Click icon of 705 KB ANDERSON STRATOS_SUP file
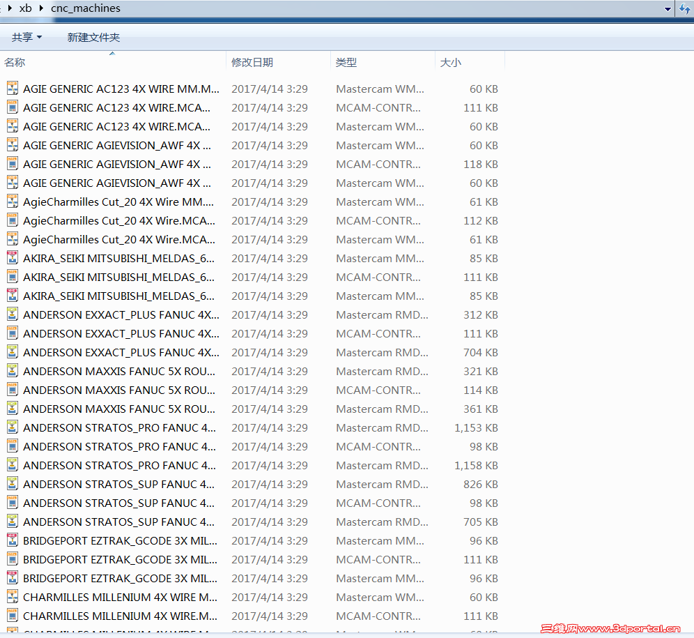The height and width of the screenshot is (638, 694). click(x=13, y=522)
